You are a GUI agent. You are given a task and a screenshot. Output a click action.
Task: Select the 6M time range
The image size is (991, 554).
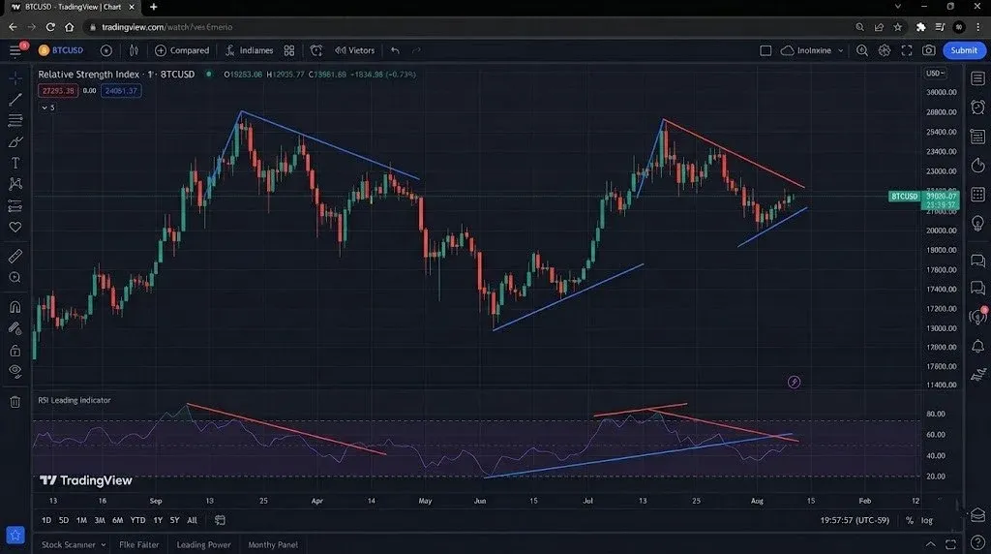click(117, 520)
